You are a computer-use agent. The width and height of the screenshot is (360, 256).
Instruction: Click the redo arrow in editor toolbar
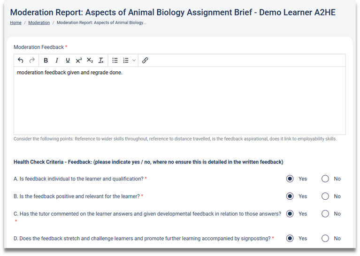[32, 60]
